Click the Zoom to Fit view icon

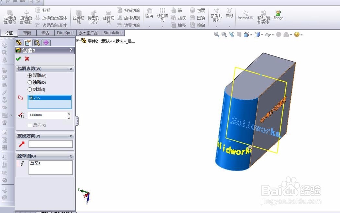click(x=216, y=34)
